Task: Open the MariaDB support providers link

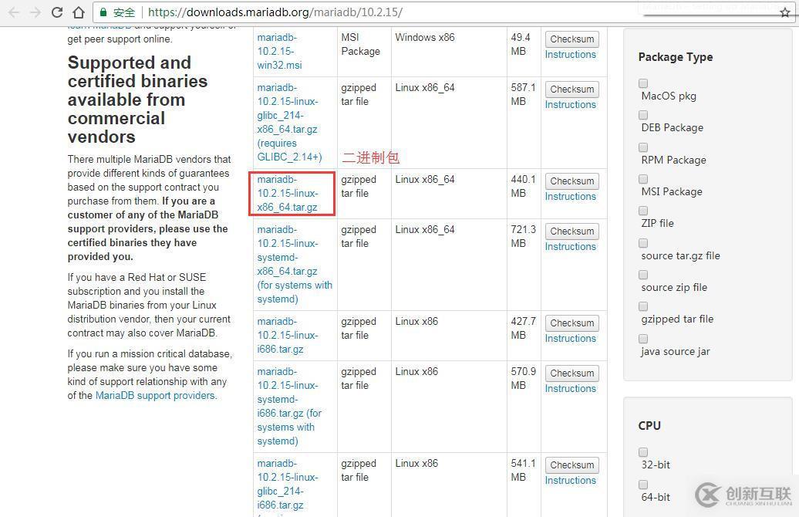Action: pyautogui.click(x=156, y=395)
